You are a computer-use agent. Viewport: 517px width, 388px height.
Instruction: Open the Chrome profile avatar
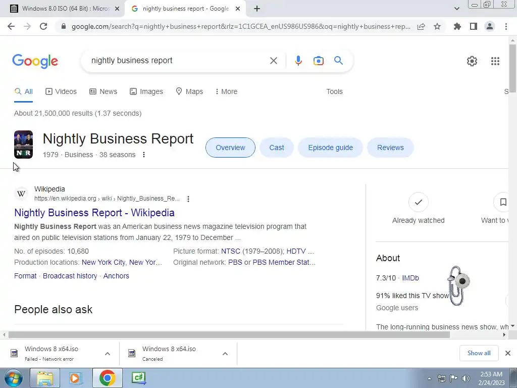490,26
